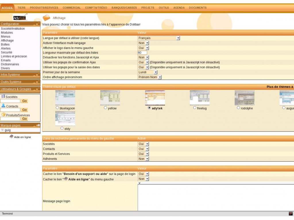The image size is (294, 220).
Task: Open the Modules link in Configuration menu
Action: coord(7,33)
